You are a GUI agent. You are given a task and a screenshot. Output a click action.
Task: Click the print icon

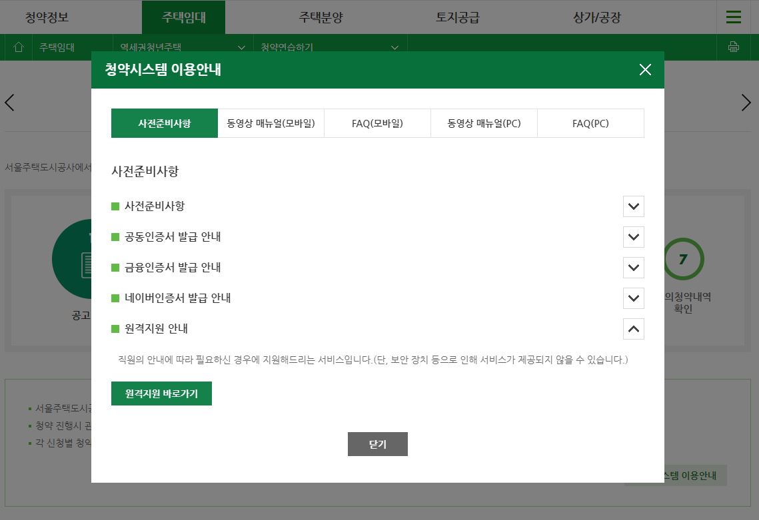(734, 47)
